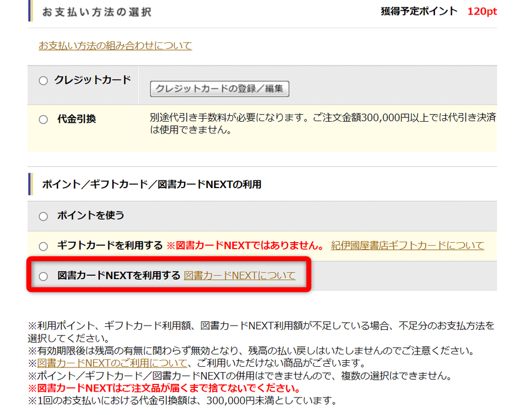Click the ポイント／ギフトカード／図書カードNEXTの利用 heading

[x=152, y=185]
